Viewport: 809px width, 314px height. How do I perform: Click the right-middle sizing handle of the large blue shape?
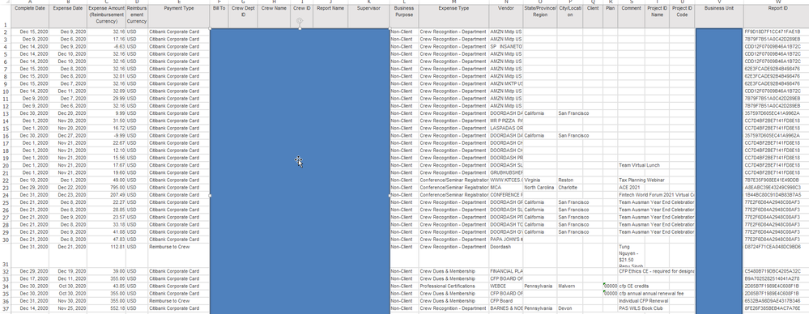(390, 195)
